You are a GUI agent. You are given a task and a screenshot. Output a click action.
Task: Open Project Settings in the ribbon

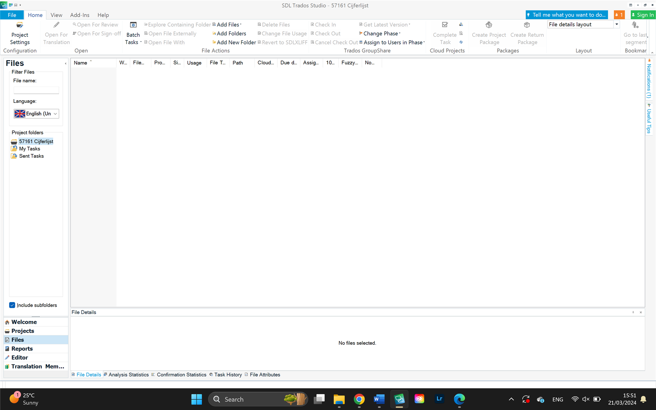click(20, 33)
